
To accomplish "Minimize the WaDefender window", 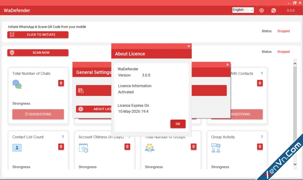I will pyautogui.click(x=289, y=3).
